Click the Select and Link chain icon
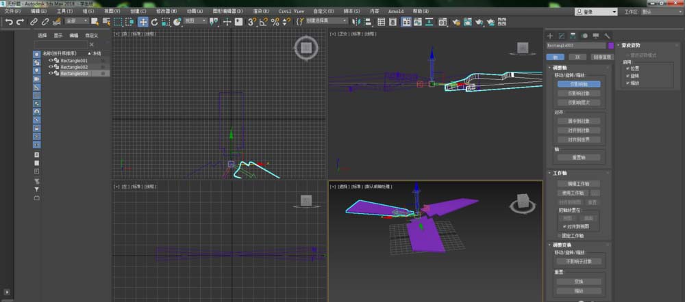 [34, 22]
